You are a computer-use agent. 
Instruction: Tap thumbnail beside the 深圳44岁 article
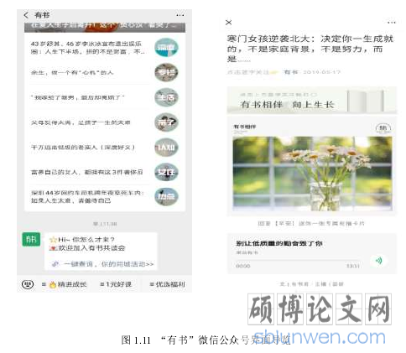(166, 196)
